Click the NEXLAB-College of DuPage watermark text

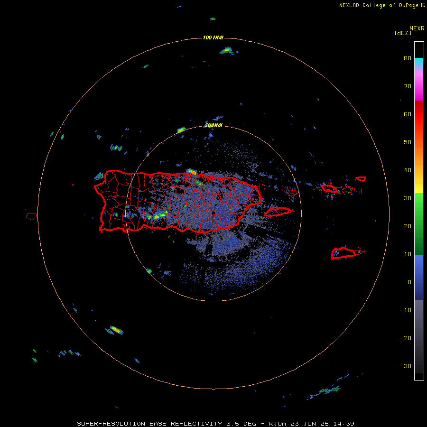tap(381, 5)
